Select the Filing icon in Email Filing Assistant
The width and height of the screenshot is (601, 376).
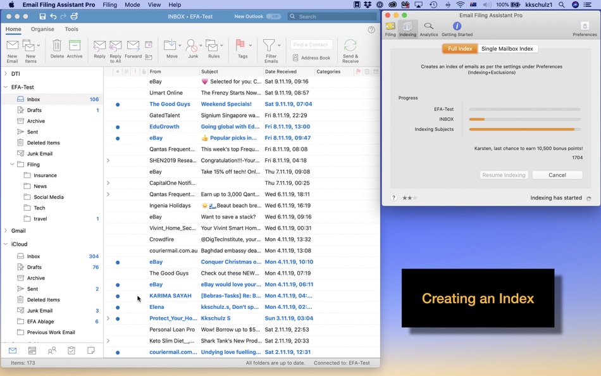pyautogui.click(x=390, y=27)
